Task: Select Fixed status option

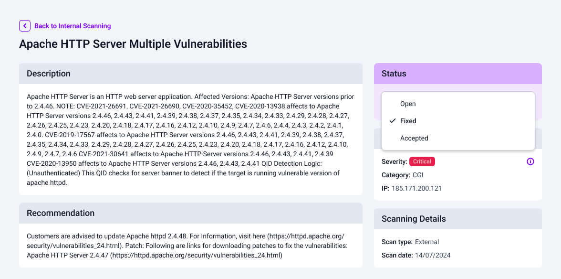Action: pos(458,121)
